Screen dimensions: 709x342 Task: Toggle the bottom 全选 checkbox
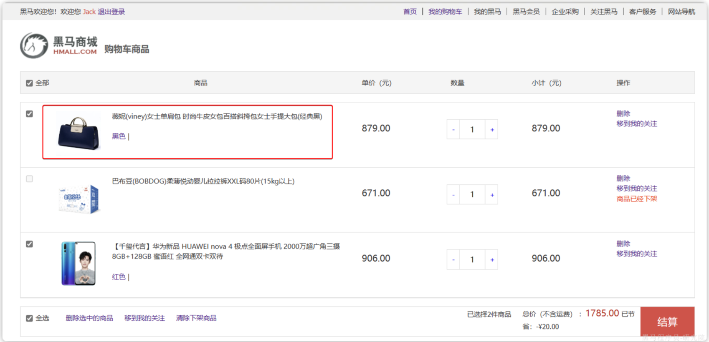point(29,318)
